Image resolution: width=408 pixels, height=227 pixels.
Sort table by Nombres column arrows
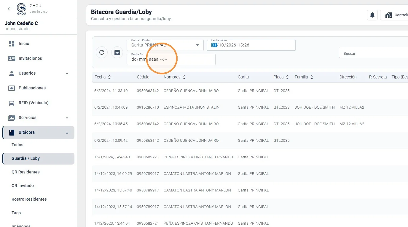click(184, 77)
